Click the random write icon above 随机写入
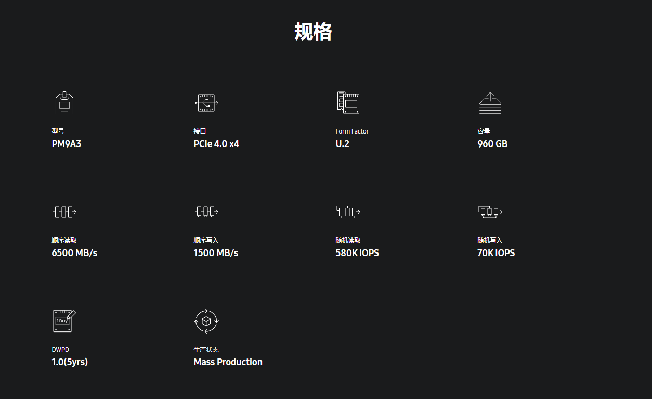 click(x=490, y=211)
